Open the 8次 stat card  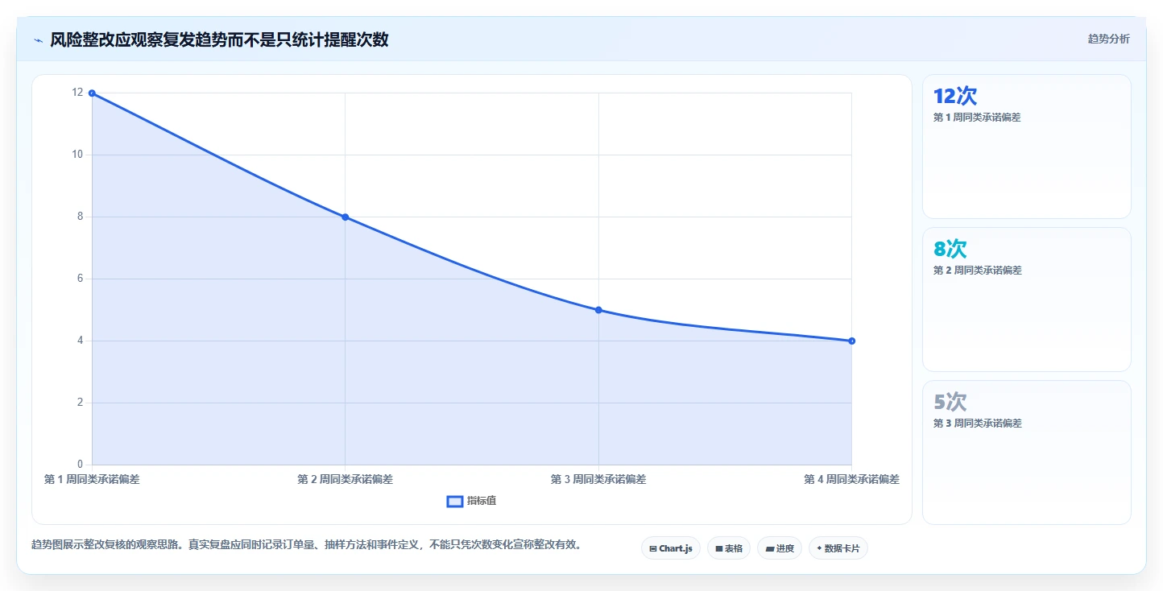(x=1027, y=300)
